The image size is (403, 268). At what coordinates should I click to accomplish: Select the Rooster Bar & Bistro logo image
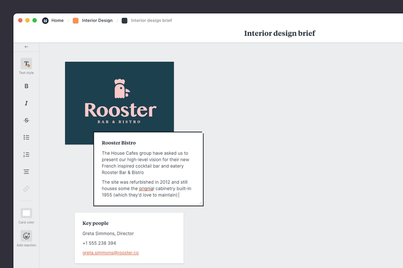[119, 96]
